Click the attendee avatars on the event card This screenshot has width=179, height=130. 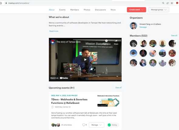click(x=56, y=125)
